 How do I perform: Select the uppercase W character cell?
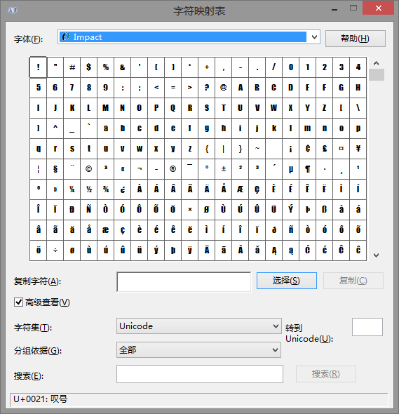(x=274, y=108)
